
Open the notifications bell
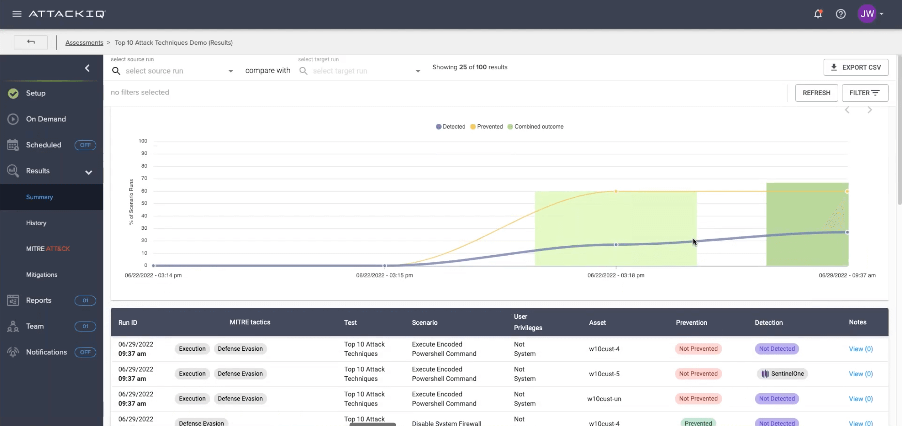818,14
